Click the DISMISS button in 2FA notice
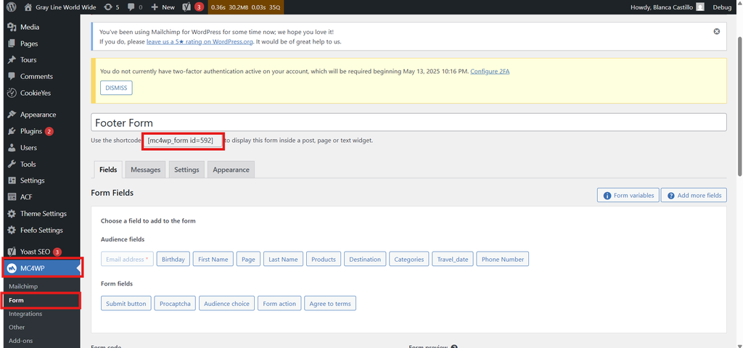Image resolution: width=743 pixels, height=348 pixels. [116, 88]
